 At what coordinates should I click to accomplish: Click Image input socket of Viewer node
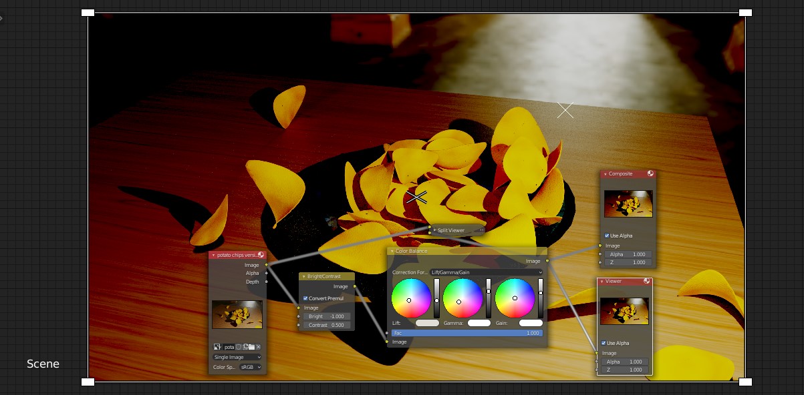(x=596, y=353)
